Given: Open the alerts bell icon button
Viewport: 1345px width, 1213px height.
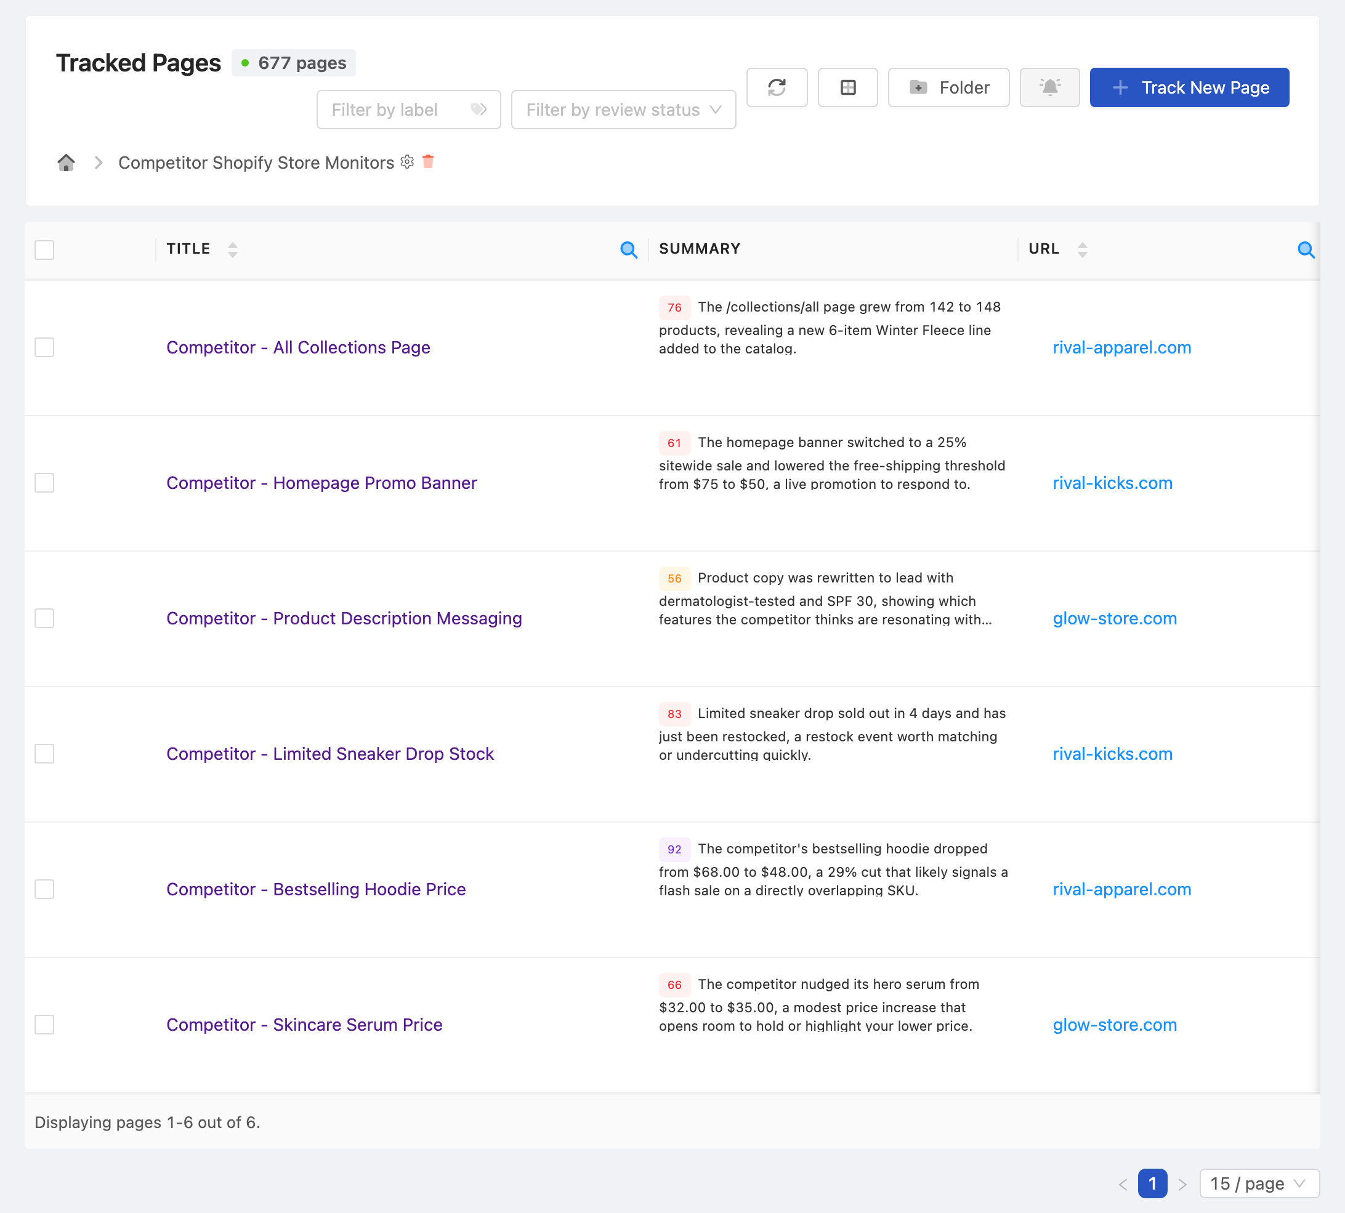Looking at the screenshot, I should pos(1050,87).
